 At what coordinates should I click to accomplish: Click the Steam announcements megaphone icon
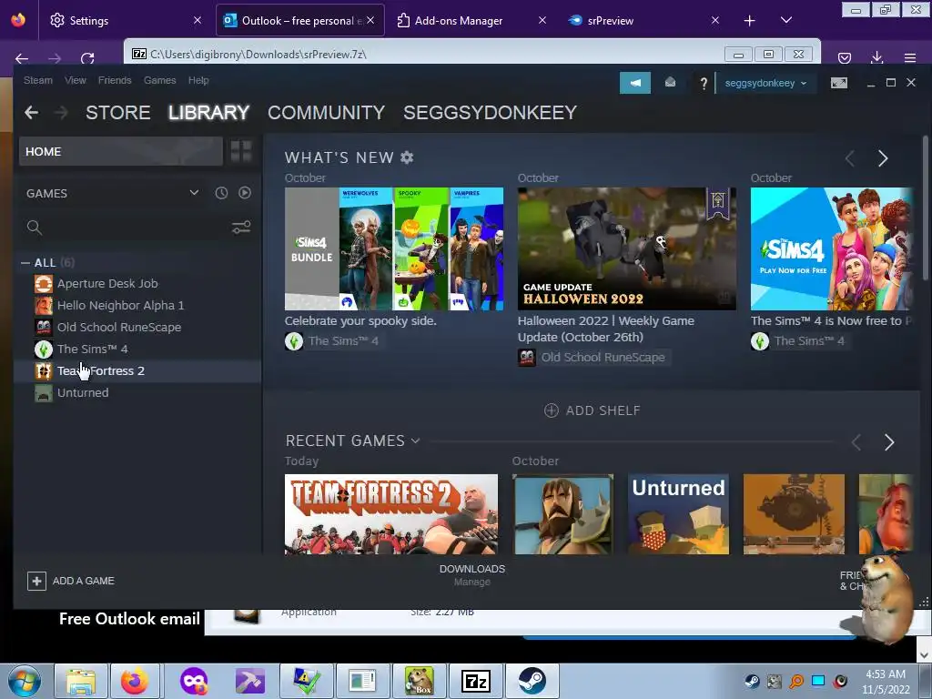coord(634,83)
